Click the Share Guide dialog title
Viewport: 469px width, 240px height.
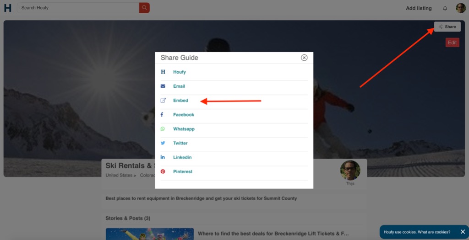pos(179,58)
